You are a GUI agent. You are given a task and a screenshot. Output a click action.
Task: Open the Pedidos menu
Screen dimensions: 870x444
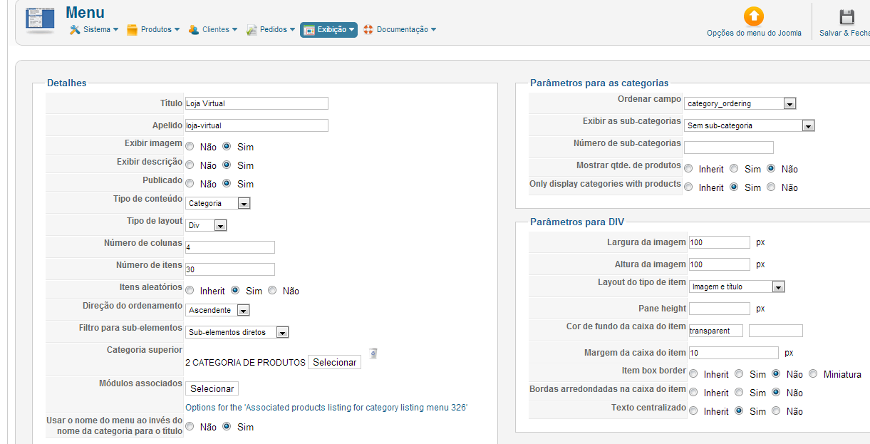tap(271, 30)
